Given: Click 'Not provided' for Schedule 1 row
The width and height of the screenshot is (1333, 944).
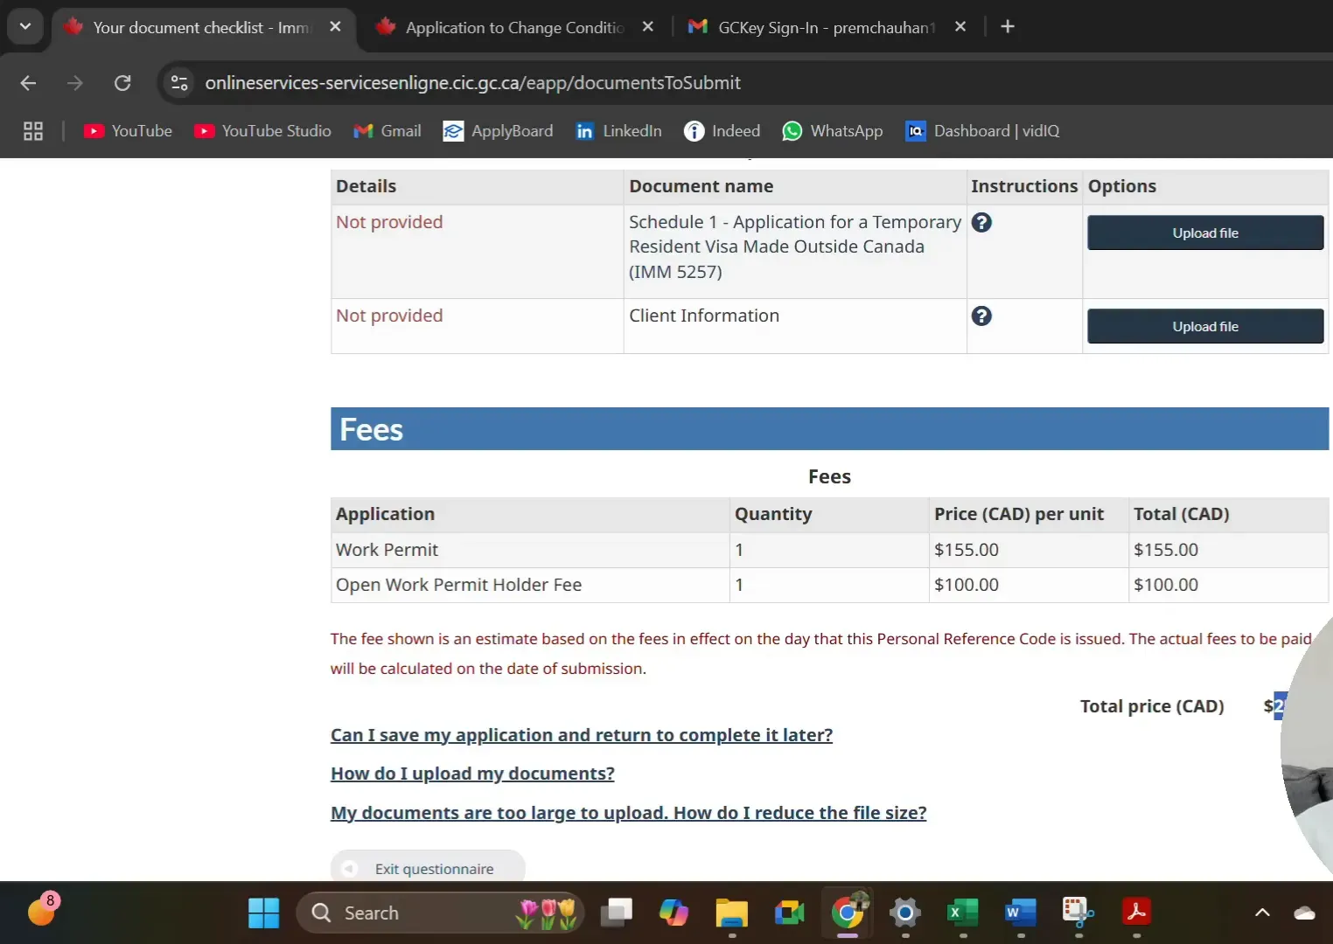Looking at the screenshot, I should pos(389,222).
